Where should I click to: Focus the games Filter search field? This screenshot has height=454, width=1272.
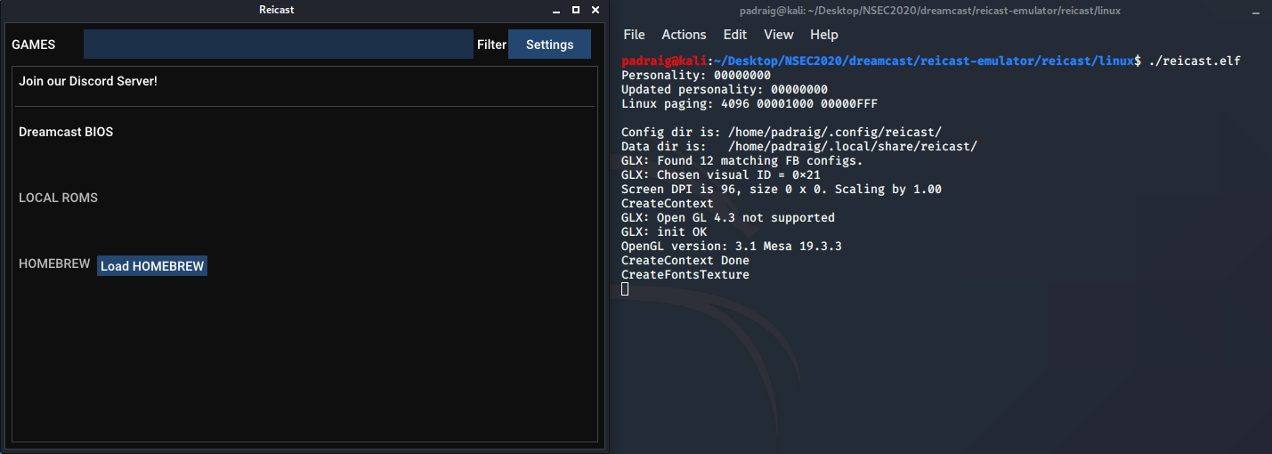click(279, 45)
